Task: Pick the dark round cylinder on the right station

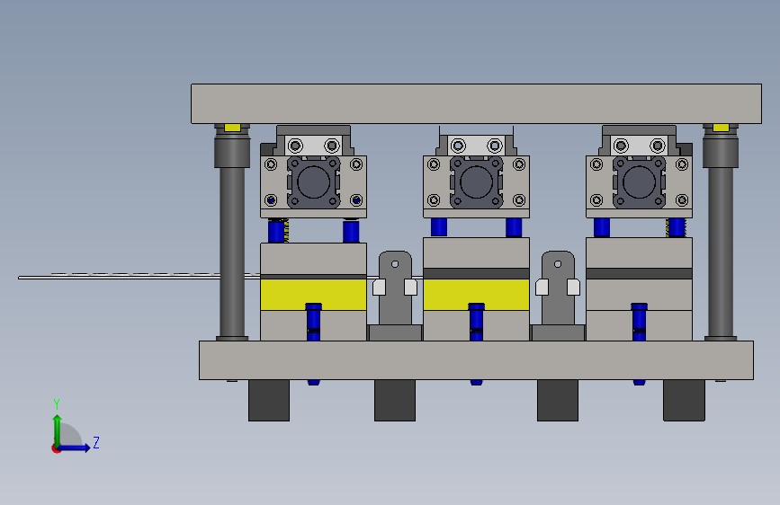Action: pyautogui.click(x=640, y=182)
